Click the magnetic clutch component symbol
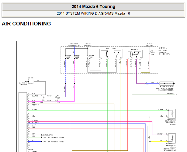187x152 pixels. coord(167,83)
